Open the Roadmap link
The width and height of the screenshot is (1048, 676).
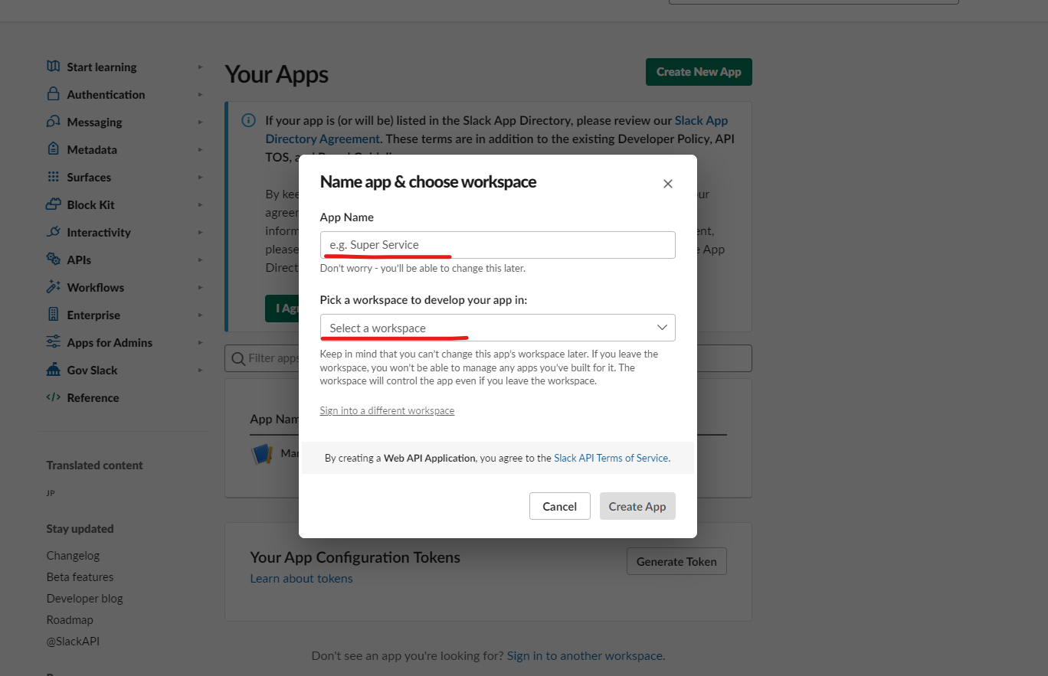point(70,620)
